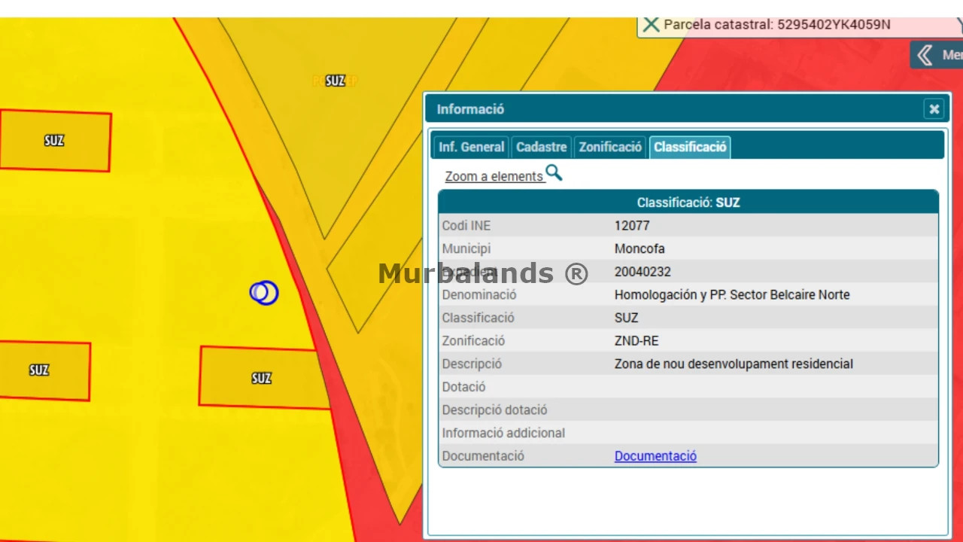Image resolution: width=963 pixels, height=542 pixels.
Task: Click the Classificació: SUZ table header
Action: pos(688,202)
